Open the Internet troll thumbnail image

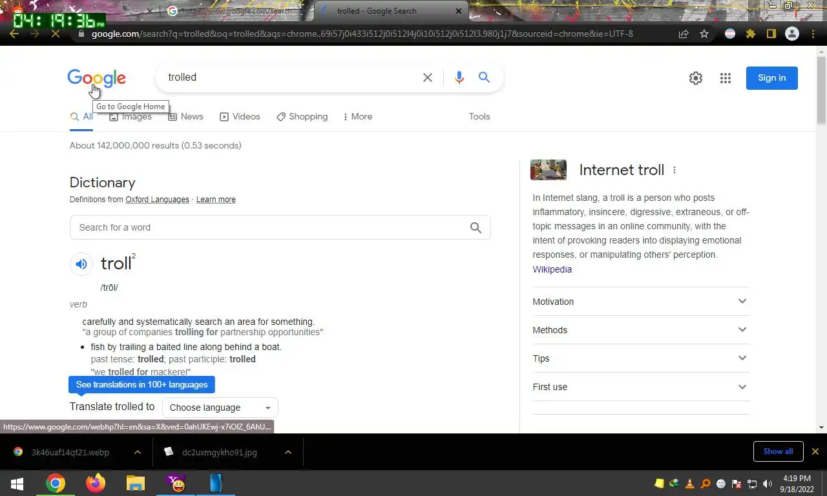click(549, 170)
